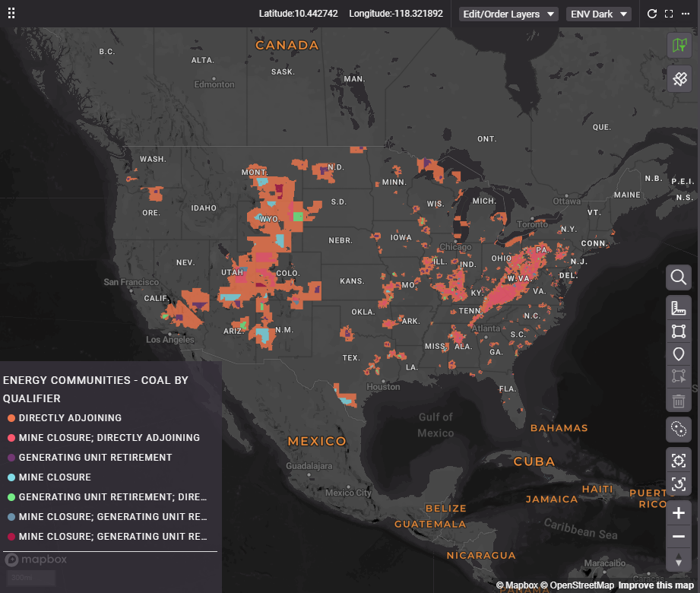Open the three-dot more options menu
The image size is (700, 593).
click(686, 14)
